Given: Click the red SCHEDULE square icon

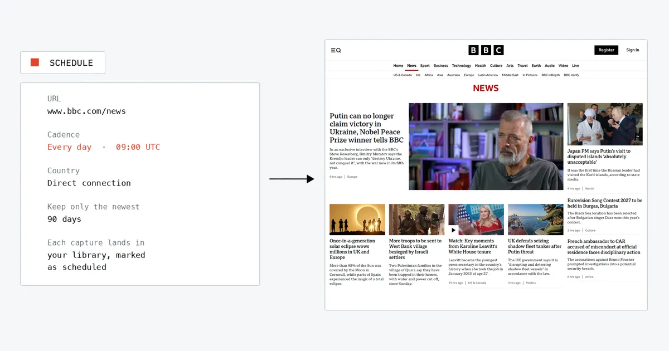Looking at the screenshot, I should tap(35, 62).
